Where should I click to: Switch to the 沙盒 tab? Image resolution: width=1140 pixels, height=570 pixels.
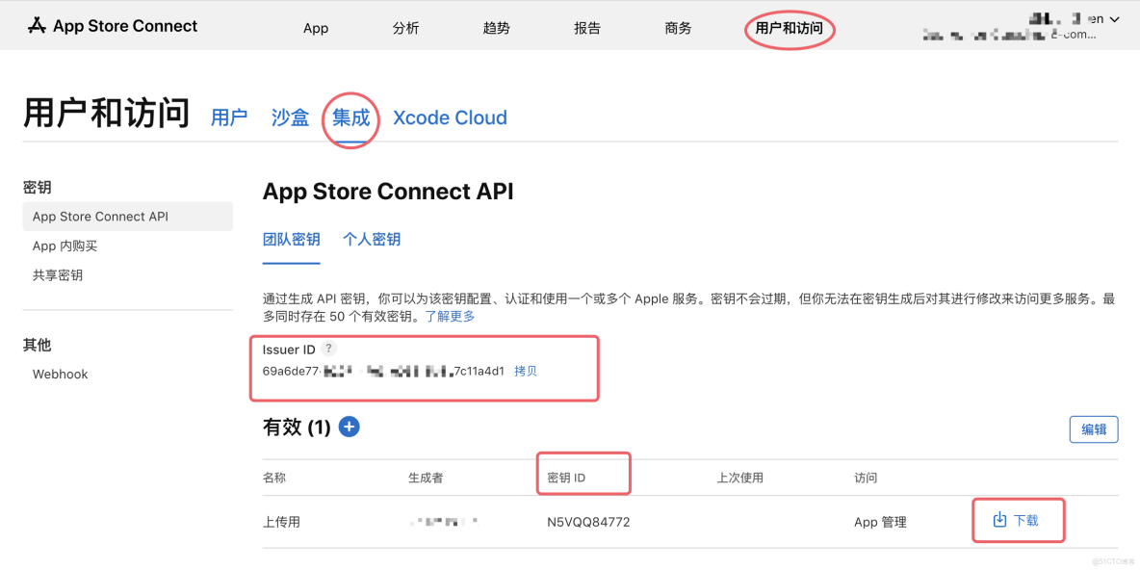pyautogui.click(x=290, y=117)
